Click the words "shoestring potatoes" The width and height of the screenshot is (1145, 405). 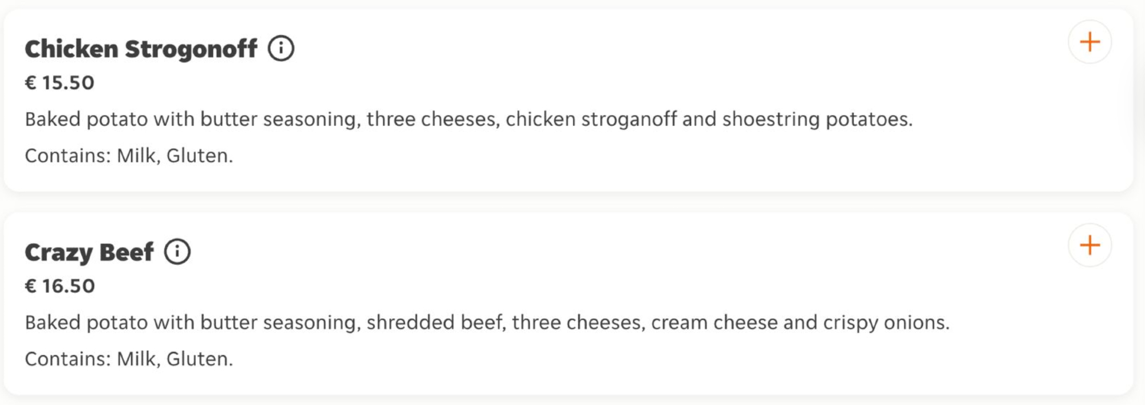click(816, 120)
